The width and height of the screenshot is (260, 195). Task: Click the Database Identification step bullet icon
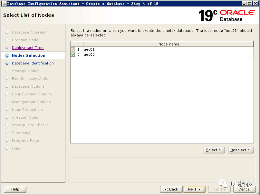(7, 63)
